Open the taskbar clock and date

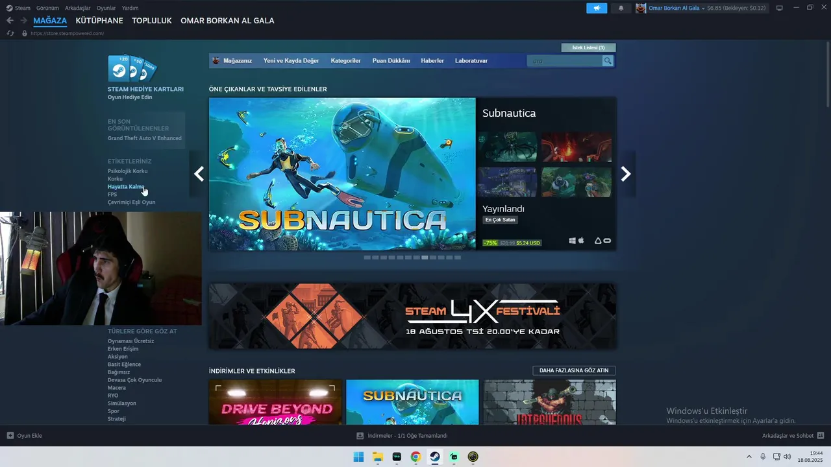point(810,457)
